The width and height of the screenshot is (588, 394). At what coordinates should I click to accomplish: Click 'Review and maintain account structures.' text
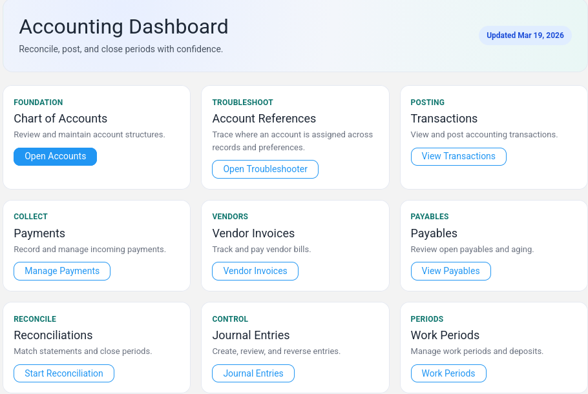(89, 135)
